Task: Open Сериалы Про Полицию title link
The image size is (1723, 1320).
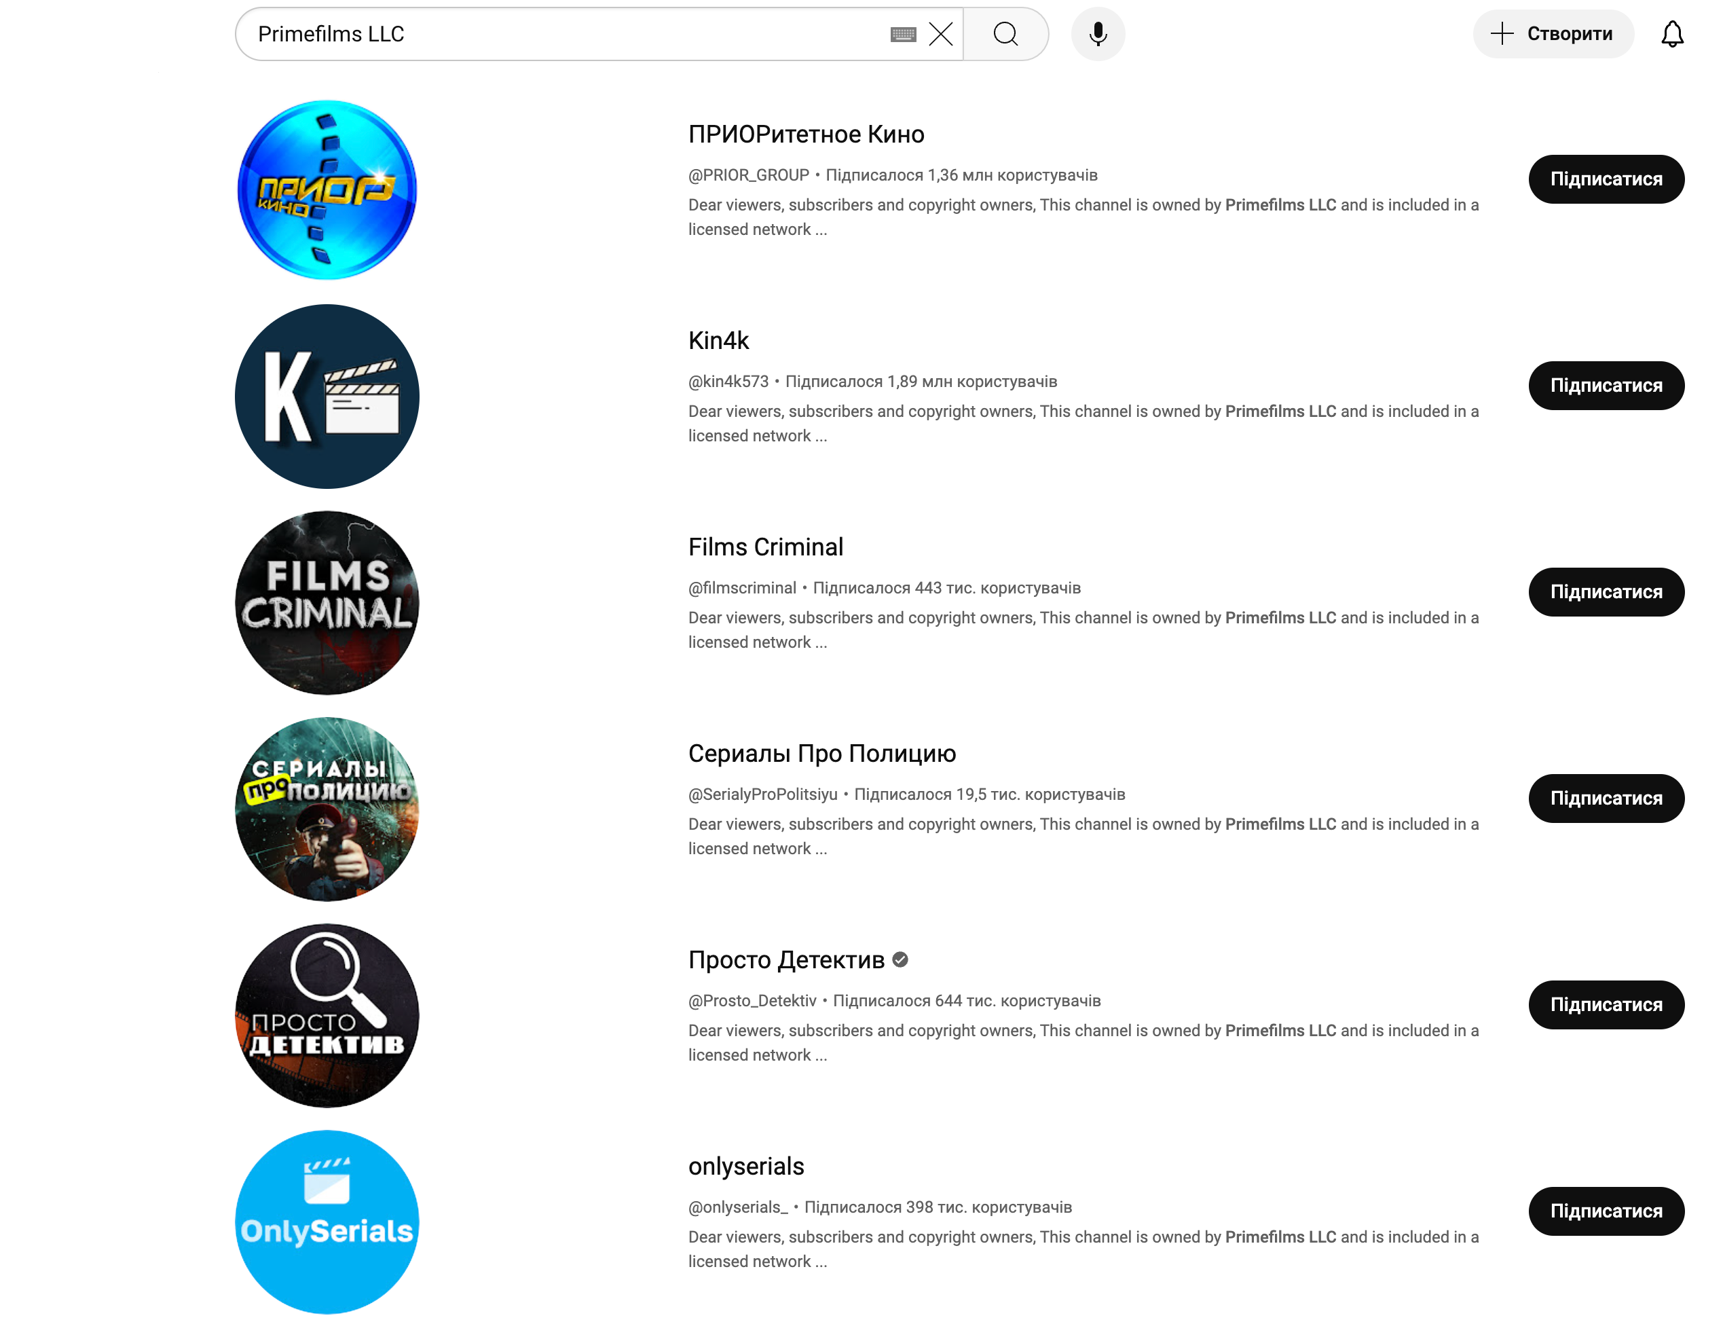Action: 821,754
